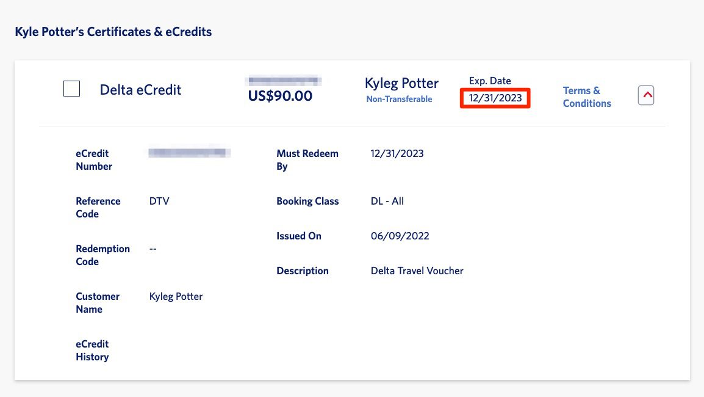Select the Customer Name field value
This screenshot has height=397, width=704.
pos(176,296)
